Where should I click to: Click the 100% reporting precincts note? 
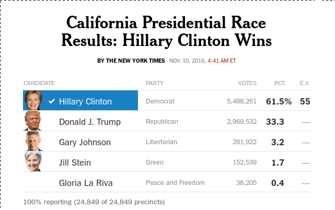(94, 201)
